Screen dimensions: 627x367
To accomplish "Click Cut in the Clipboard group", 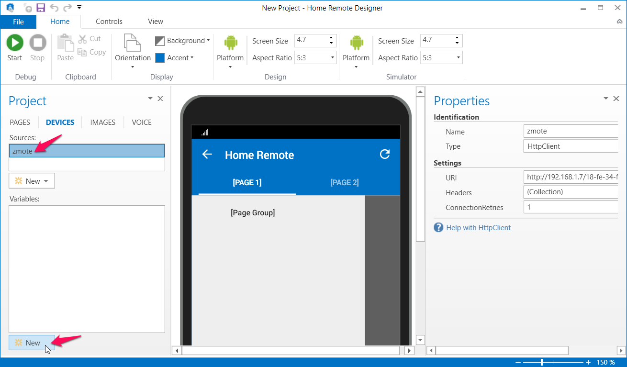I will pos(89,39).
